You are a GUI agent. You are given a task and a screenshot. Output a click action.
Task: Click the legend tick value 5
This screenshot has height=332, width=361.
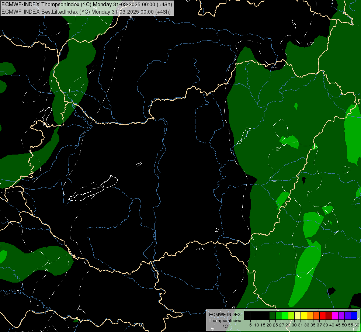pos(250,325)
